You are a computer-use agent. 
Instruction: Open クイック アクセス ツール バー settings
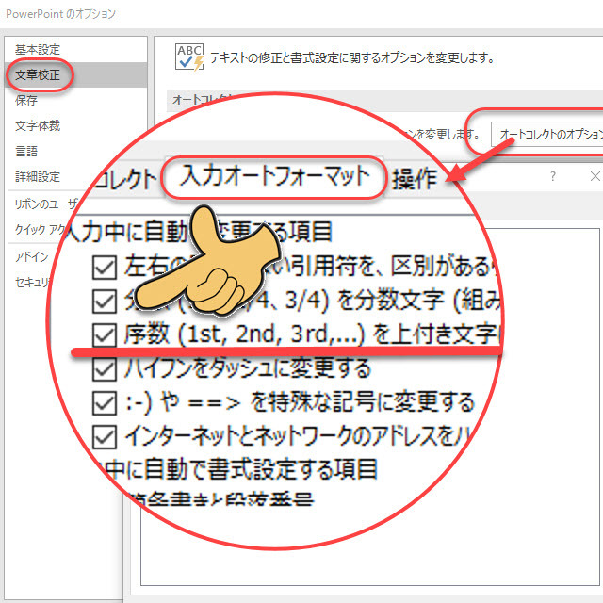[x=41, y=230]
